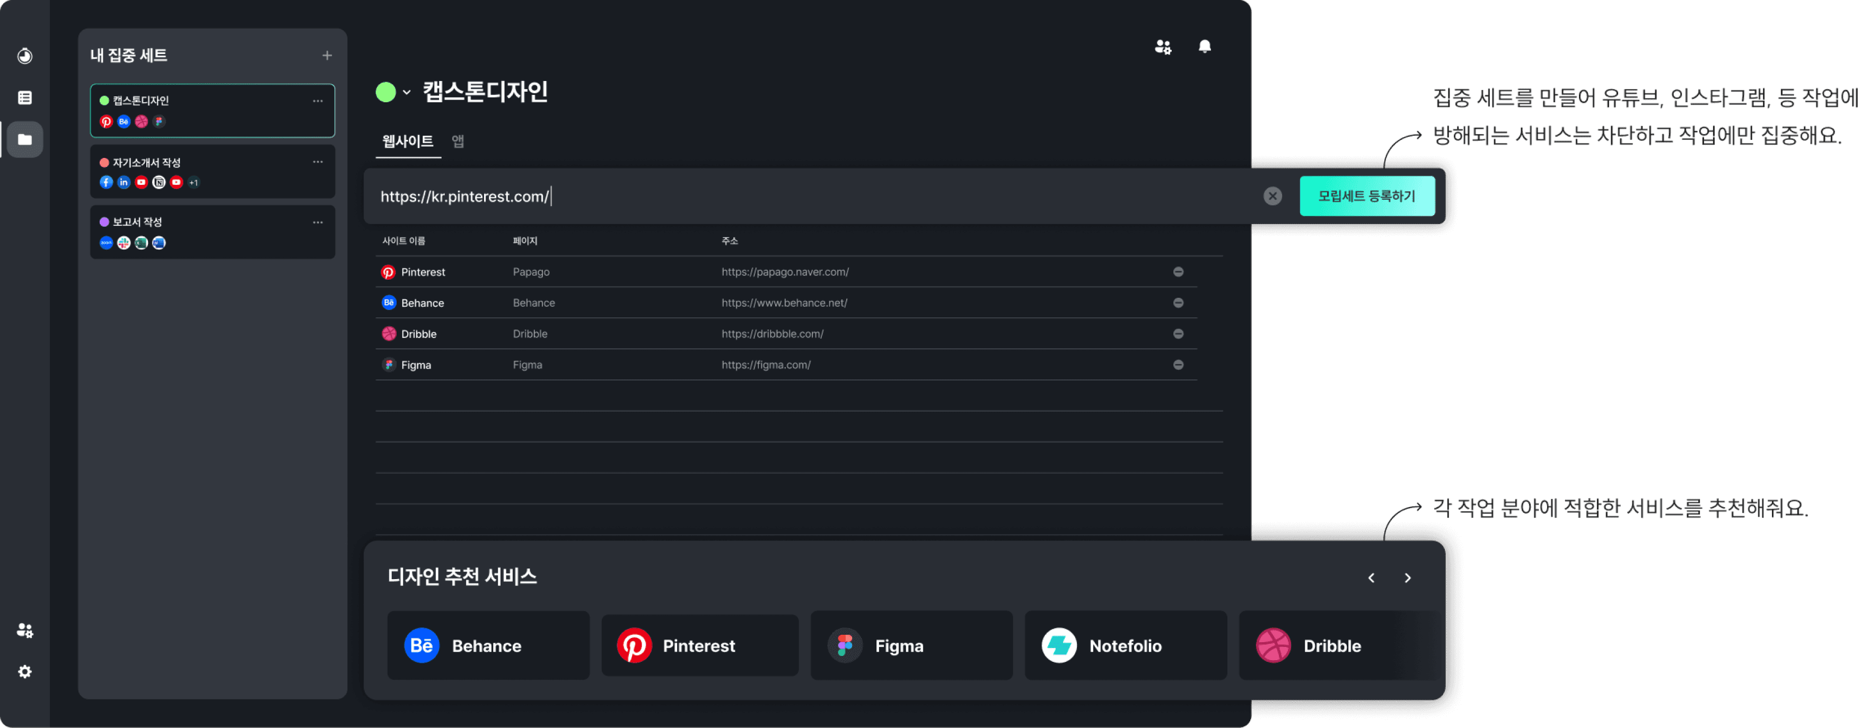Switch to the 앱 tab
Image resolution: width=1861 pixels, height=728 pixels.
[x=458, y=141]
